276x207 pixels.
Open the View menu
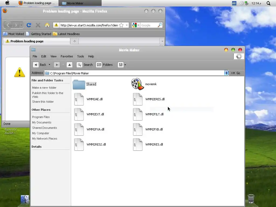54,56
